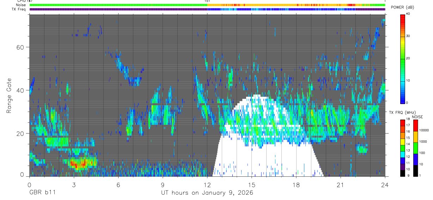Viewport: 433px width, 200px height.
Task: Click the '15' tick on the UT hours axis
Action: click(x=251, y=185)
